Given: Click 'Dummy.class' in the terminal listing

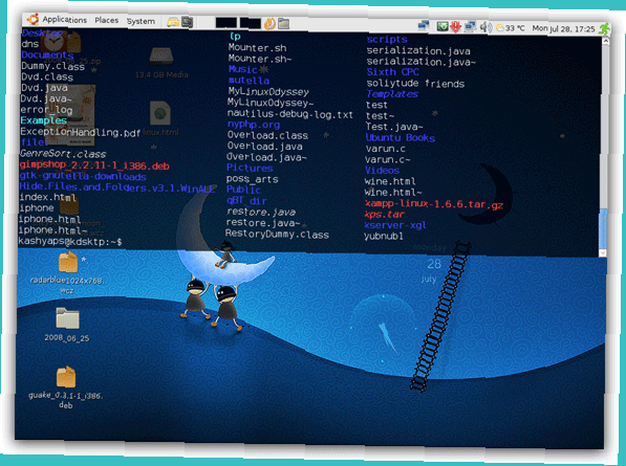Looking at the screenshot, I should click(x=53, y=66).
